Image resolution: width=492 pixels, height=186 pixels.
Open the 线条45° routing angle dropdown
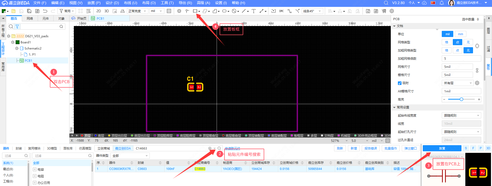312,11
